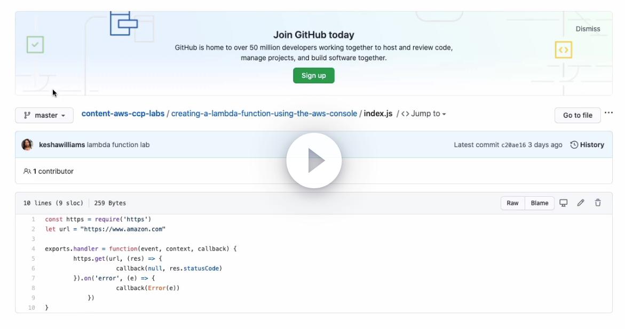Open the content-aws-ccp-labs repository link
Image resolution: width=625 pixels, height=329 pixels.
pos(123,114)
